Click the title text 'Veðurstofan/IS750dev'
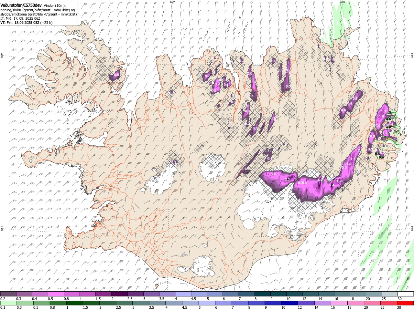 (x=21, y=5)
